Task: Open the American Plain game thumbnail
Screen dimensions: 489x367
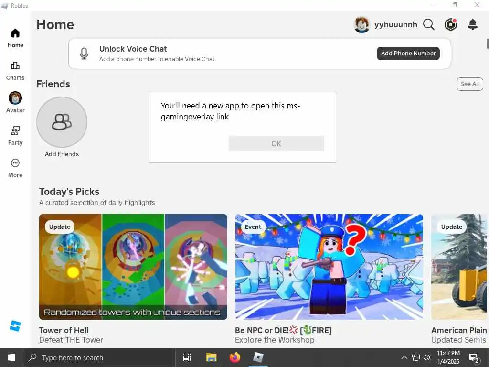Action: point(459,267)
